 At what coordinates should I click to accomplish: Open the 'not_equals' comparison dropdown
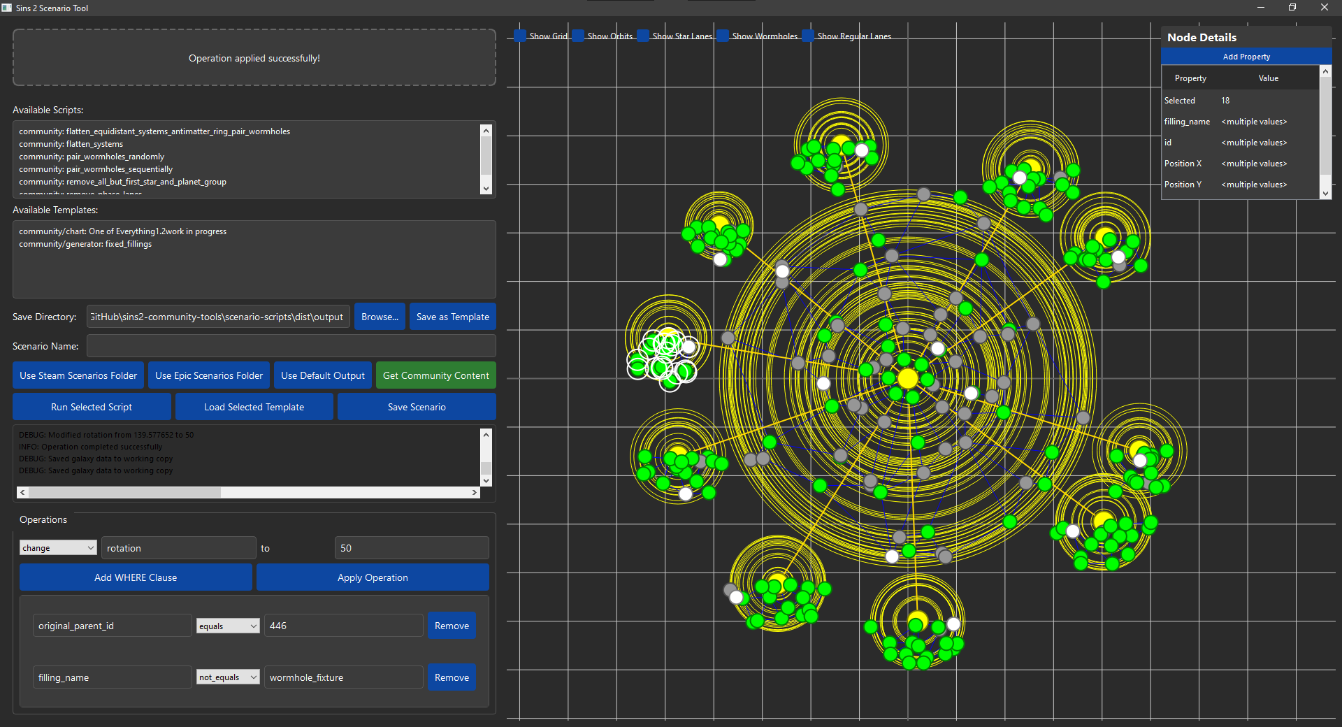click(227, 677)
